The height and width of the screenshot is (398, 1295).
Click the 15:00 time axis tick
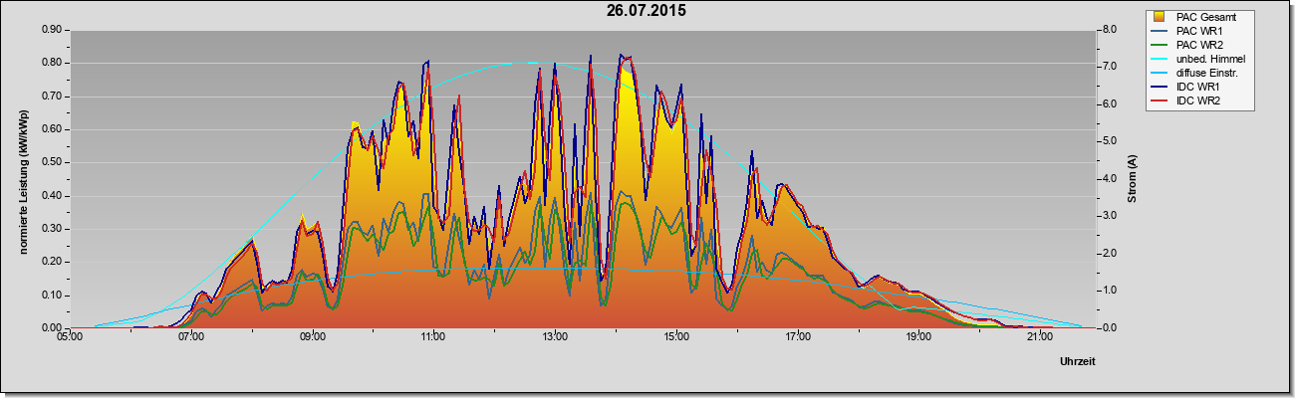pyautogui.click(x=675, y=338)
